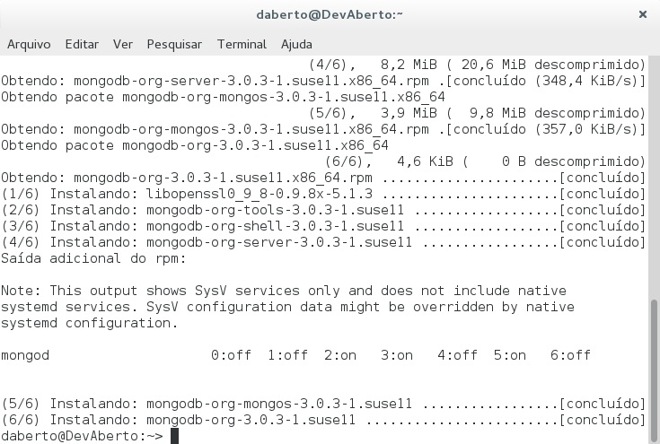
Task: Click the 'Saída adicional do rpm:' line
Action: point(93,258)
